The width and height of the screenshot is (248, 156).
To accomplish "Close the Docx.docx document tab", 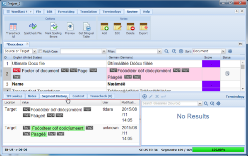I will 27,44.
